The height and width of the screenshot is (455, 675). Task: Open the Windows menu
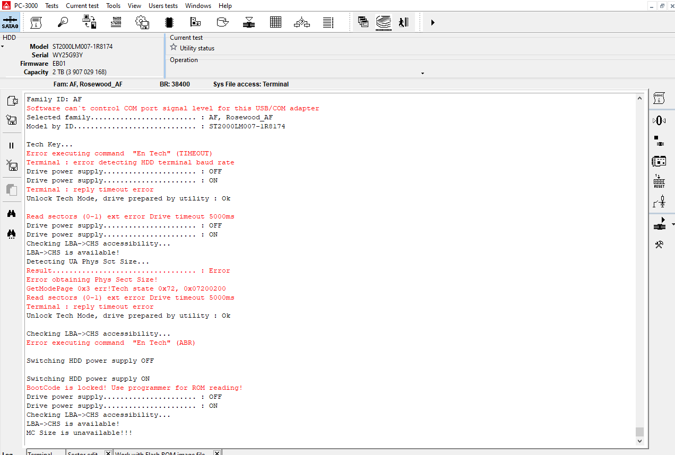point(198,6)
